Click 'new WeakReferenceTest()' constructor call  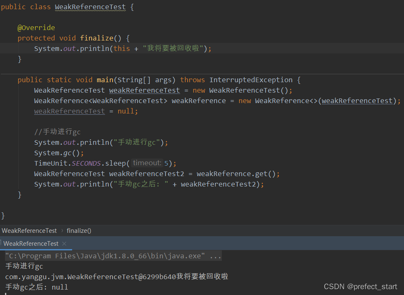click(241, 90)
